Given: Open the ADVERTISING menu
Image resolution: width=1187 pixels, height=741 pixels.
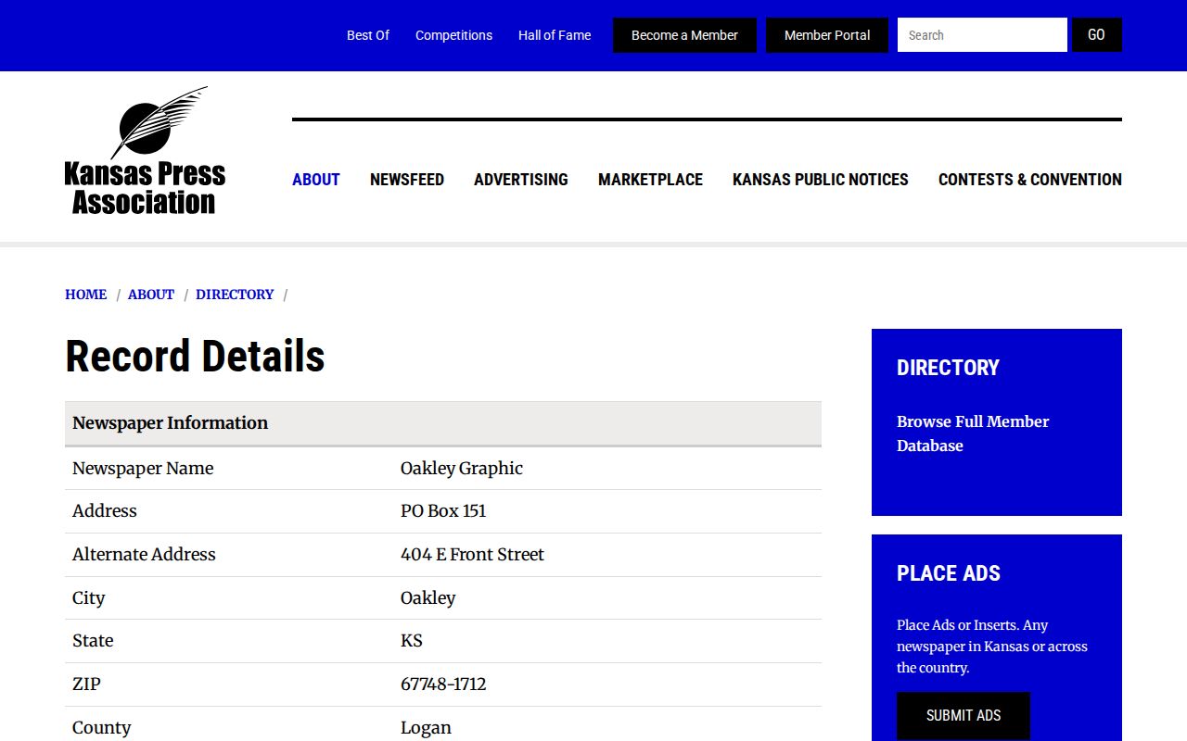Looking at the screenshot, I should [521, 180].
